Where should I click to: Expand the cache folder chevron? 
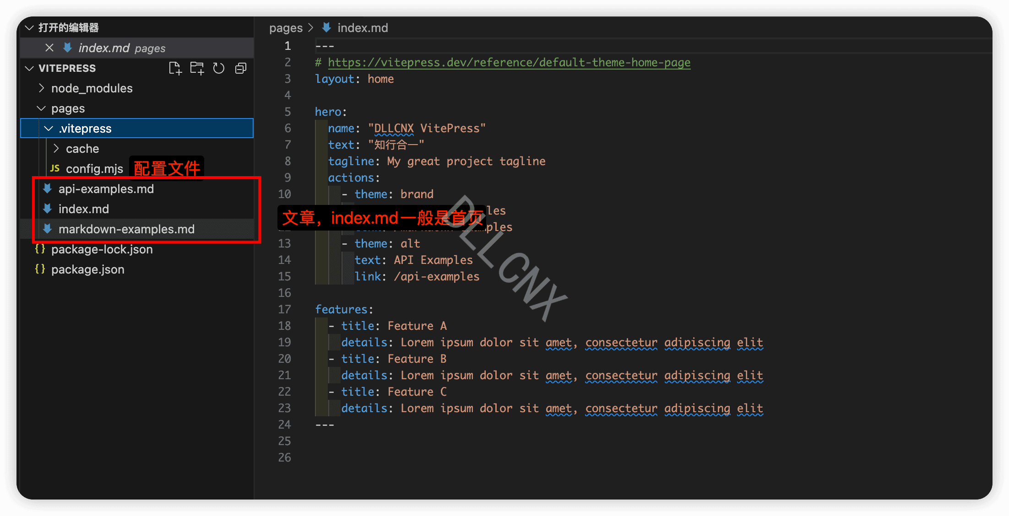pyautogui.click(x=56, y=148)
